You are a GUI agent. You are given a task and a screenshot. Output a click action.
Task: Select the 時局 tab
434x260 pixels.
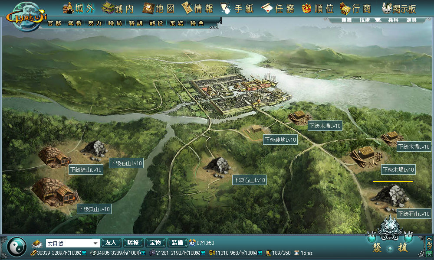[x=115, y=23]
